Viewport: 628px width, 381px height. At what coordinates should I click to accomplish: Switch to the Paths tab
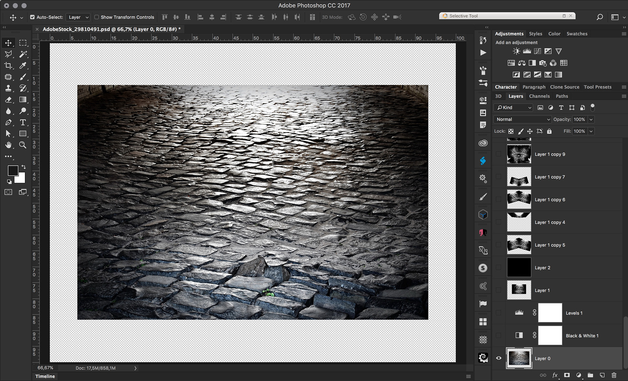coord(562,96)
